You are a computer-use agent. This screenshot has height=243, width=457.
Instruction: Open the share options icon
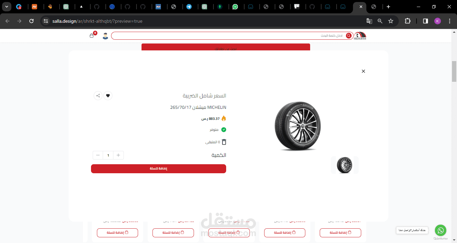[98, 96]
